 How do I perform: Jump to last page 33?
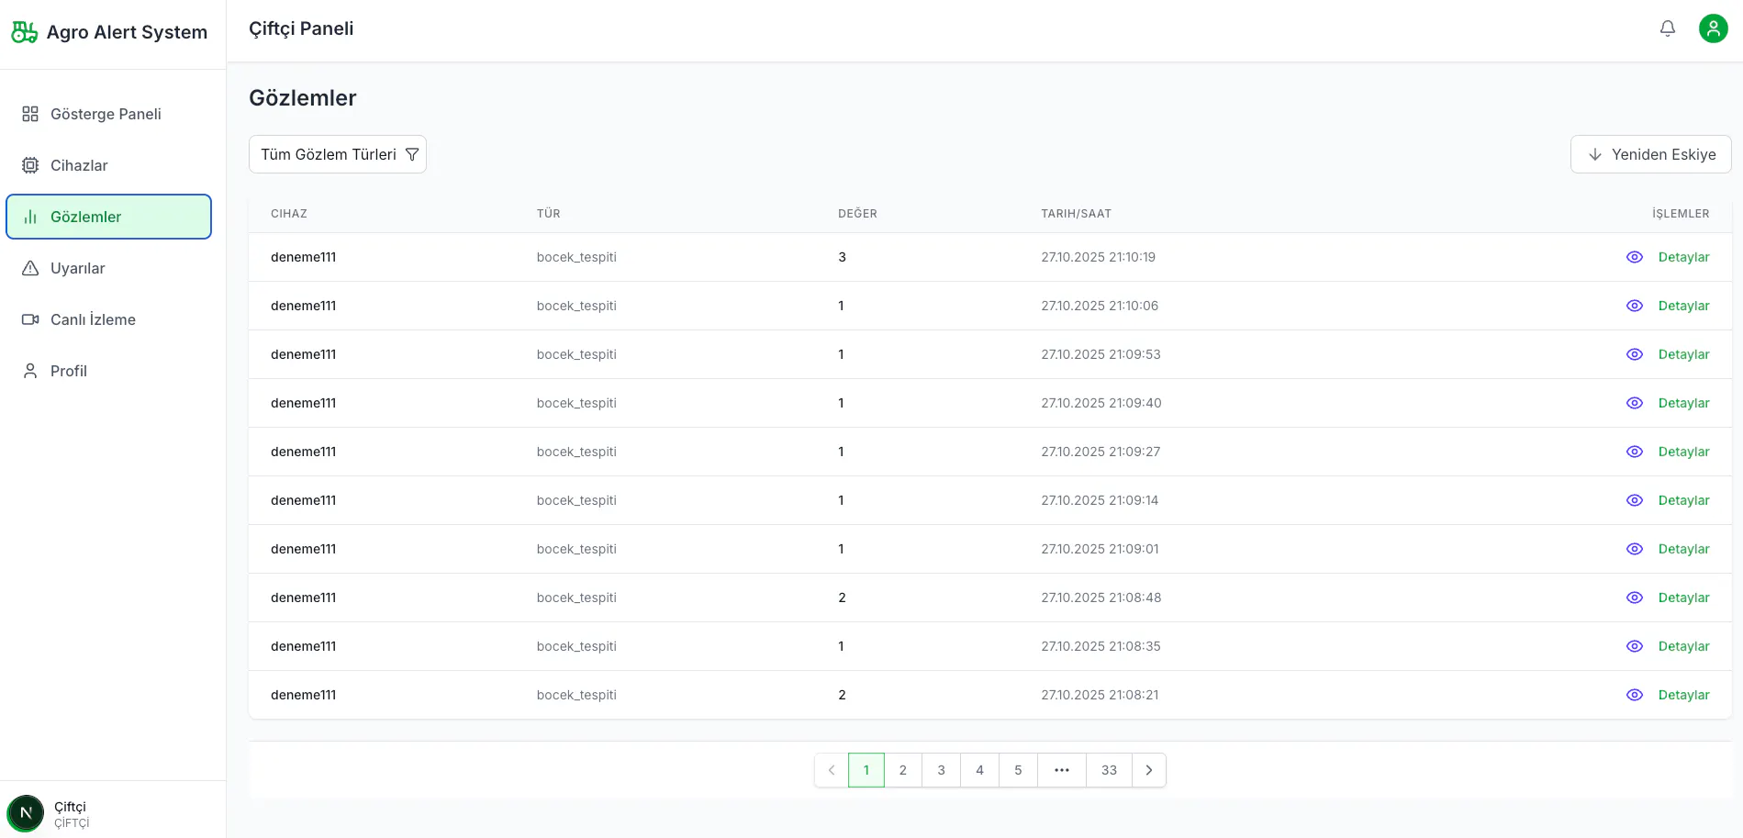click(x=1109, y=770)
